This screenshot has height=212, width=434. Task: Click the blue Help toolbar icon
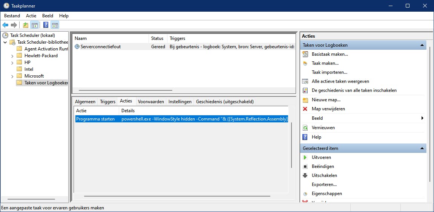[x=46, y=25]
